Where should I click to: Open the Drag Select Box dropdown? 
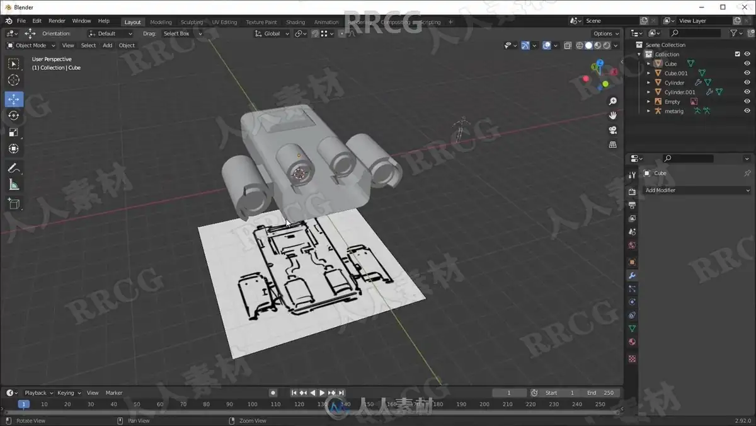tap(182, 33)
